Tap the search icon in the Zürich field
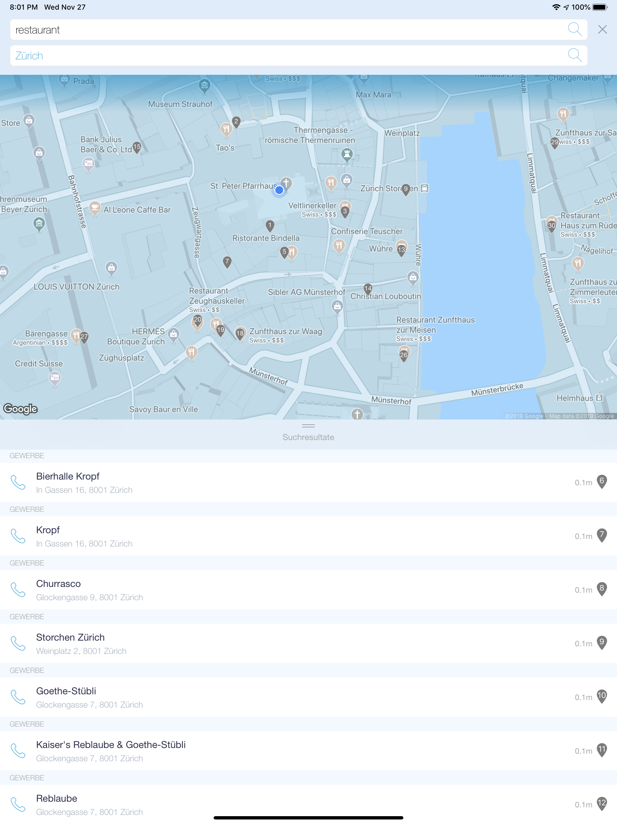This screenshot has height=824, width=617. point(574,55)
